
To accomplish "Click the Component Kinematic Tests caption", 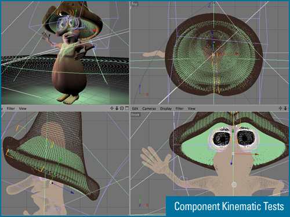I will pos(229,206).
